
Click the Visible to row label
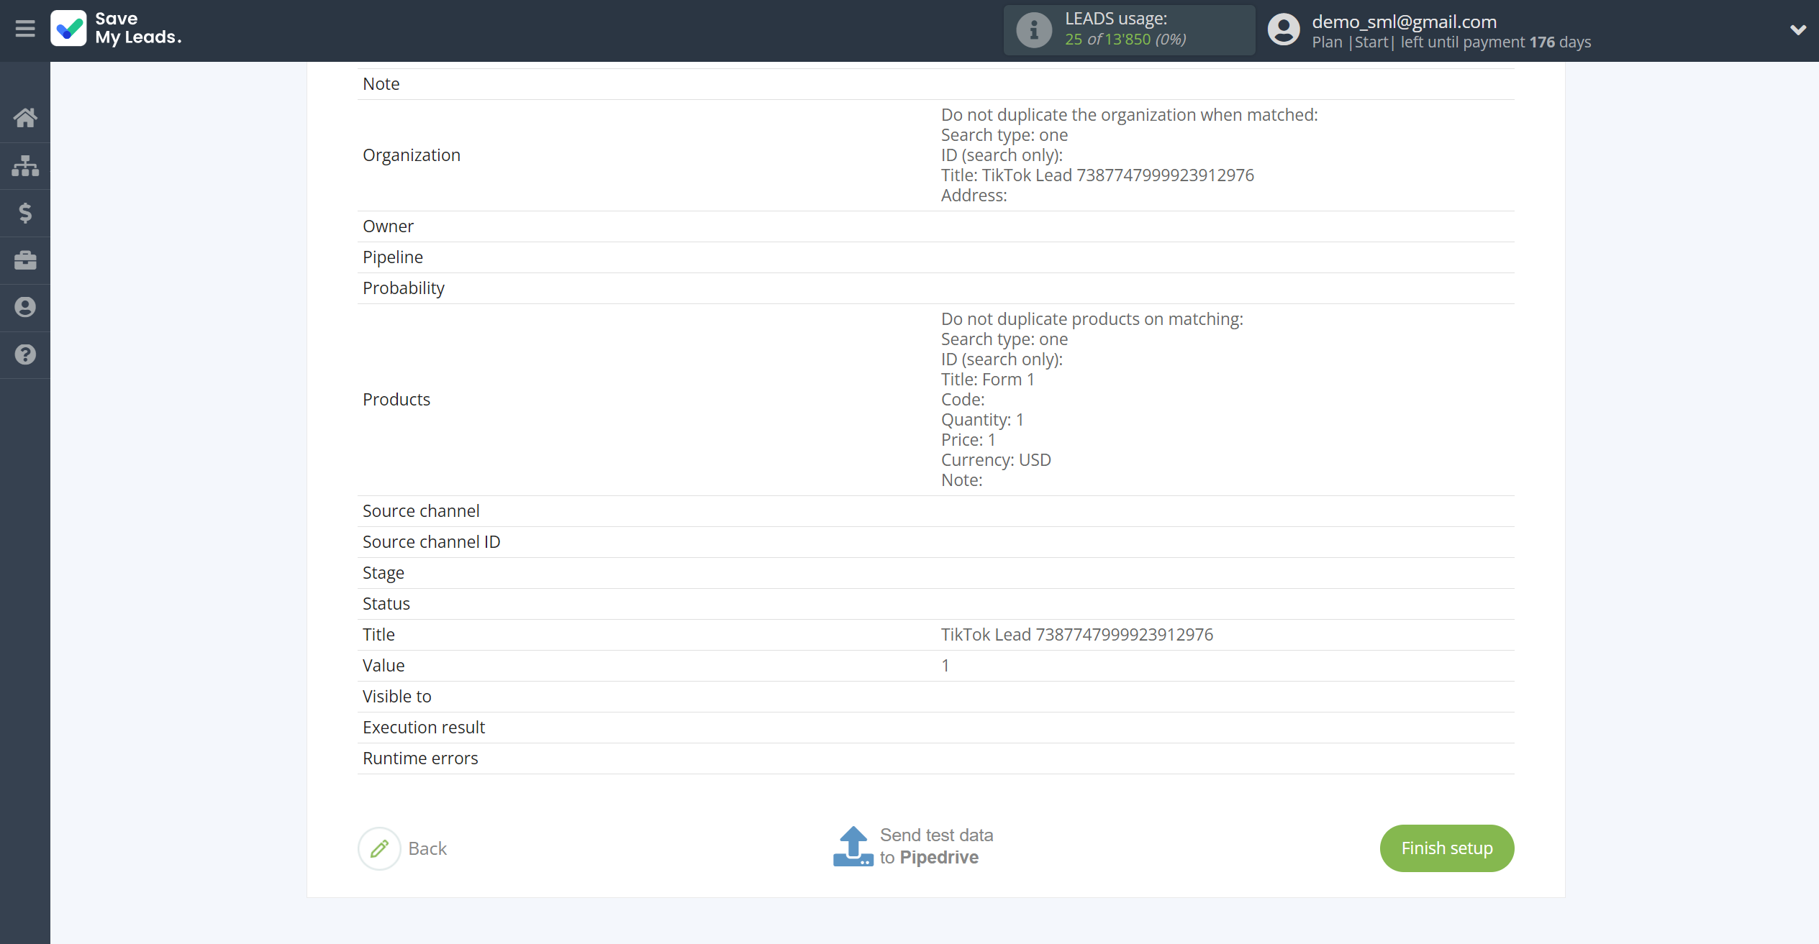point(397,697)
